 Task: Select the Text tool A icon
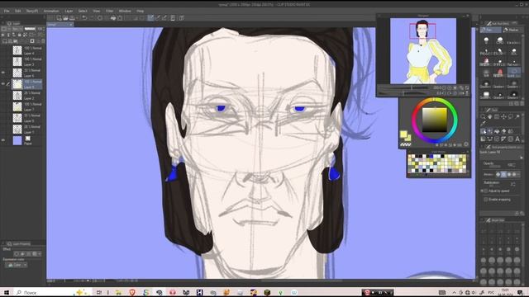point(517,139)
